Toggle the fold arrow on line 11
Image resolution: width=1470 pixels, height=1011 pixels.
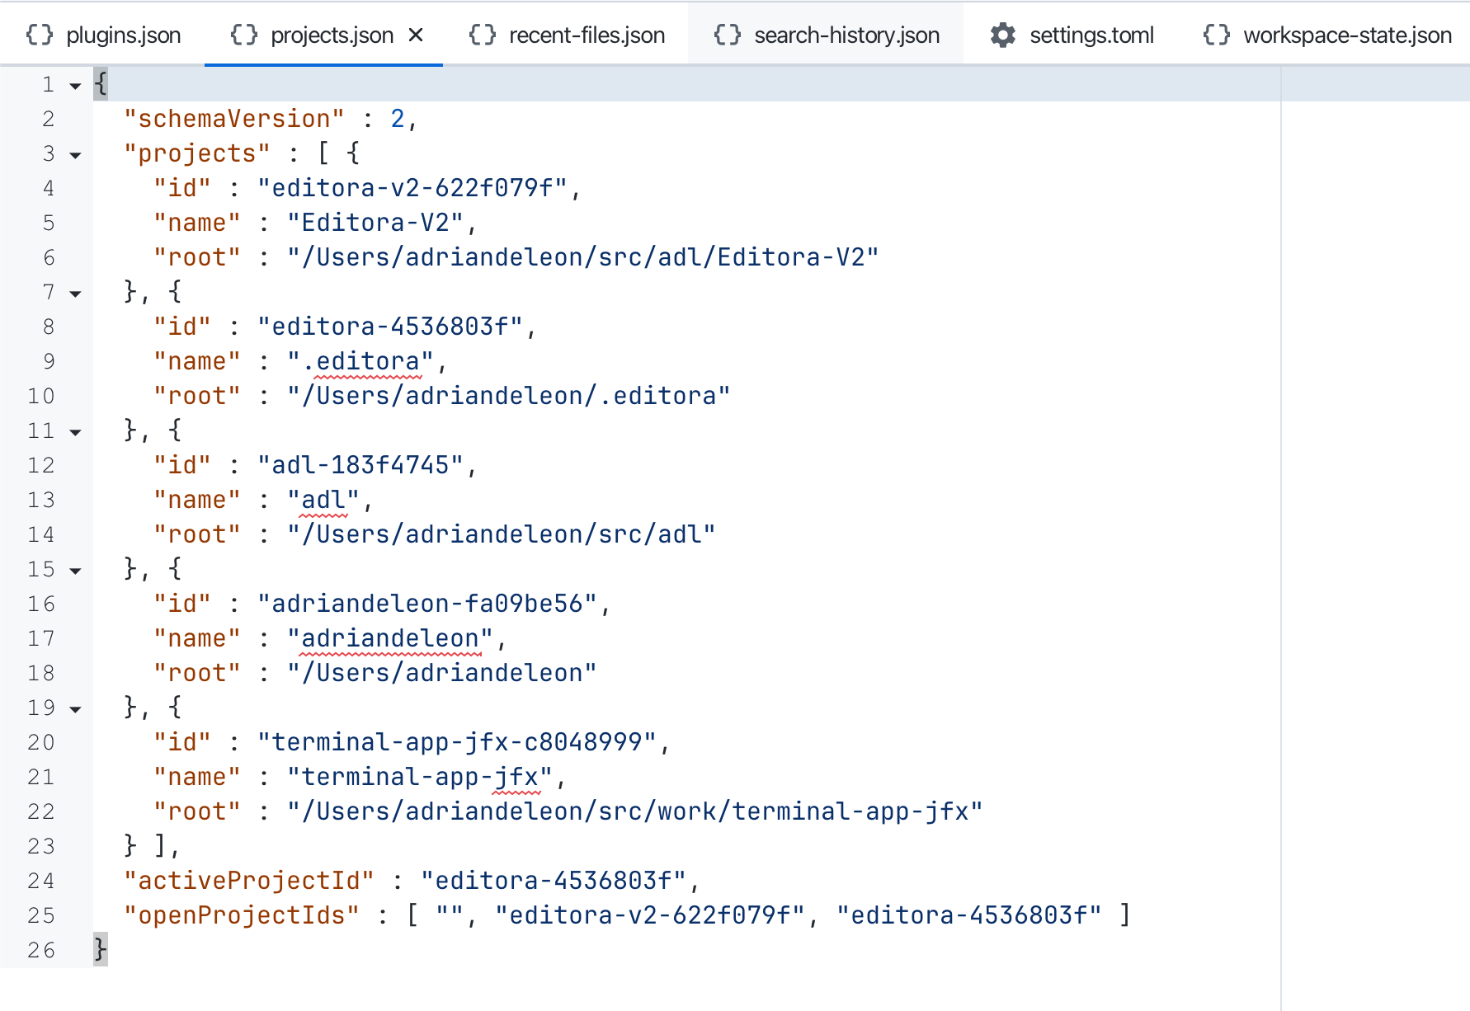click(x=75, y=432)
